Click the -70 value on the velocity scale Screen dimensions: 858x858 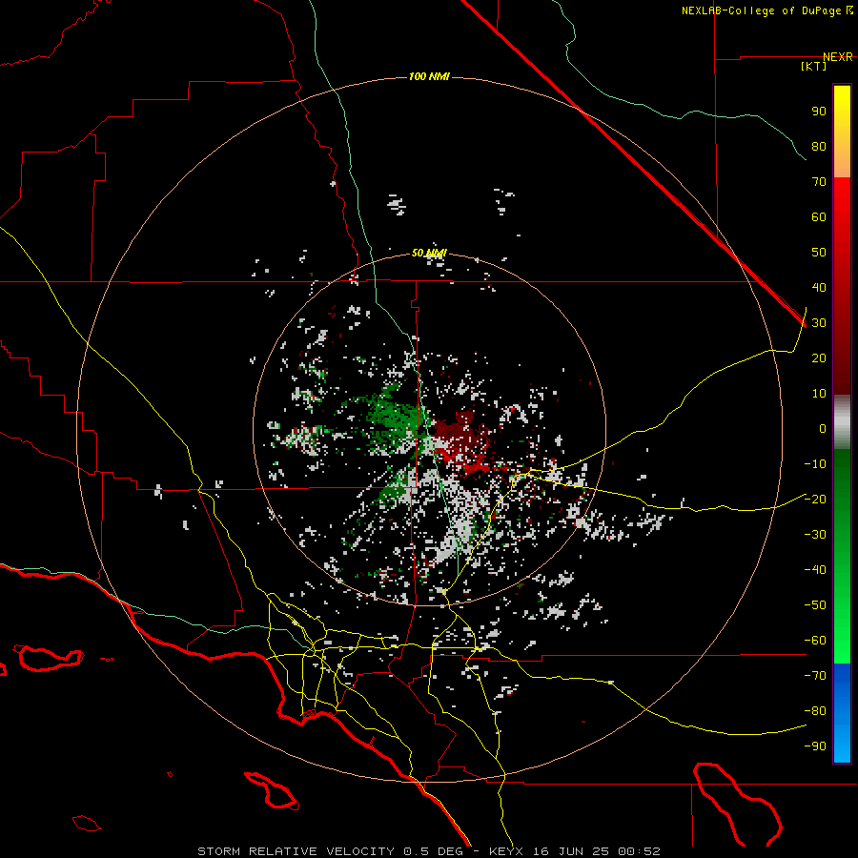[x=815, y=676]
